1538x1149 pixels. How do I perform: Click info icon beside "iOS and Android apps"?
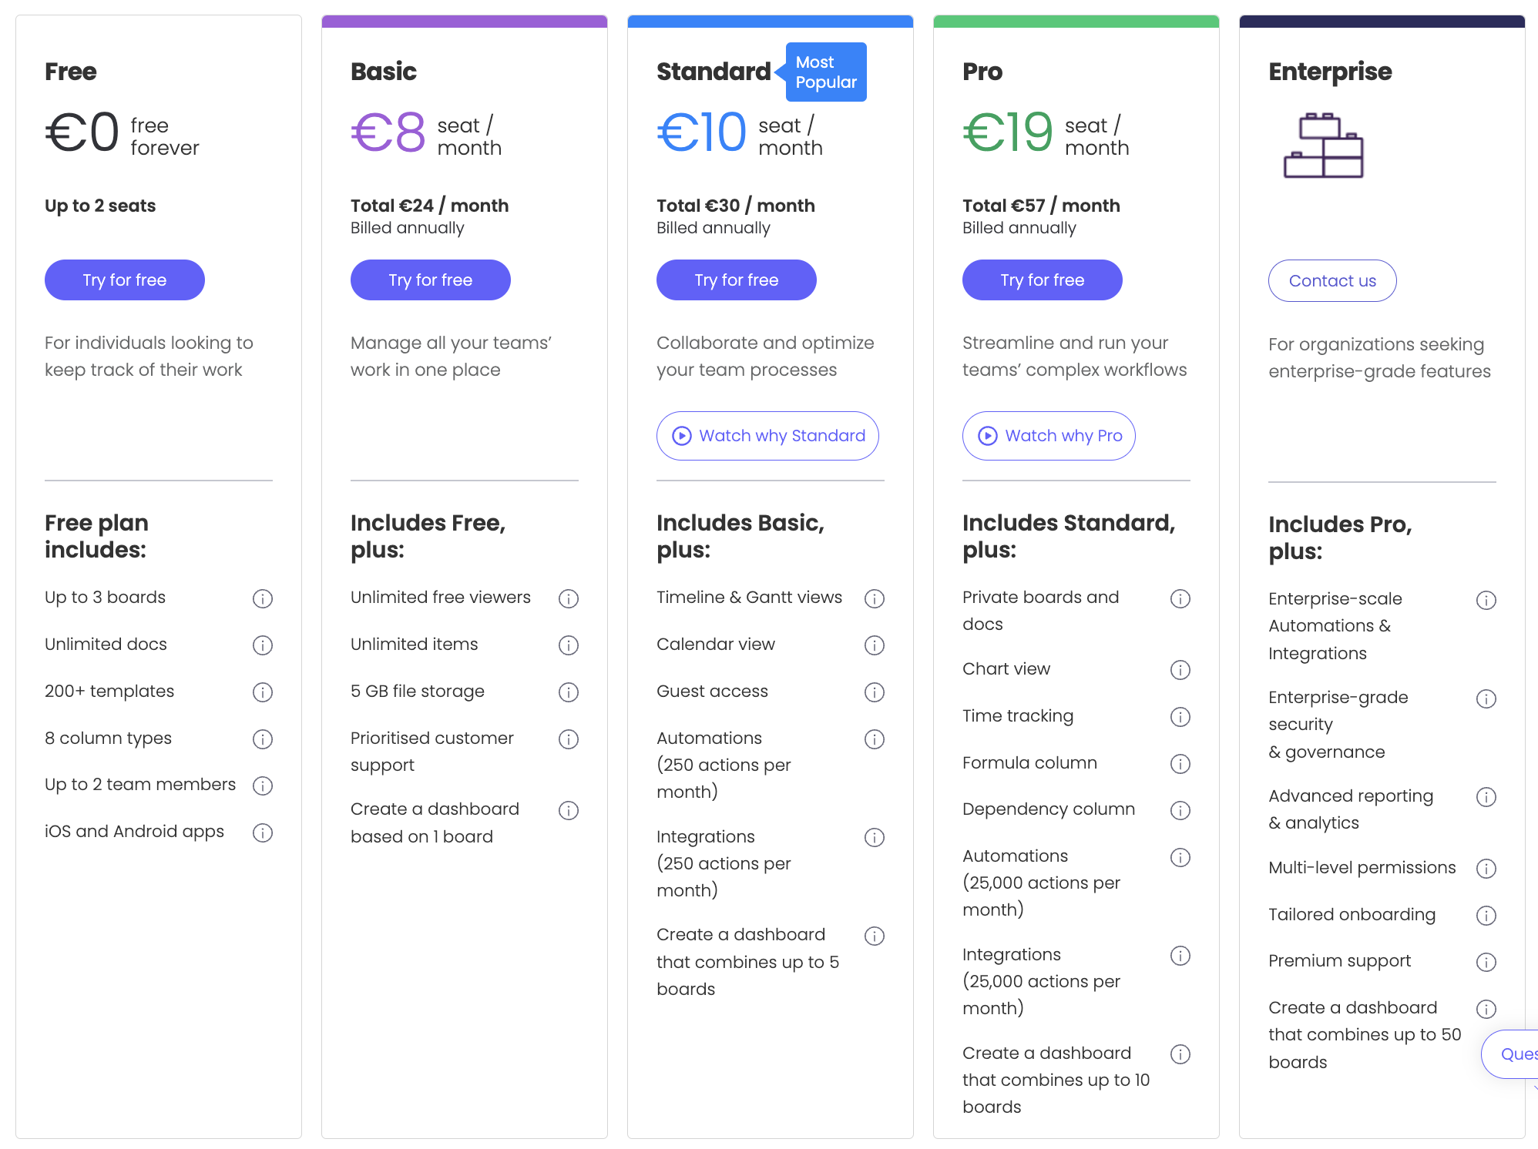point(263,832)
